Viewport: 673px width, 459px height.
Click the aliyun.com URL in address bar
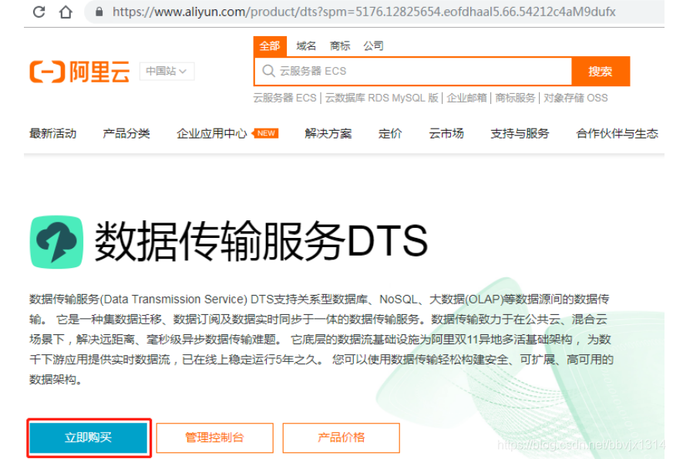click(x=364, y=12)
